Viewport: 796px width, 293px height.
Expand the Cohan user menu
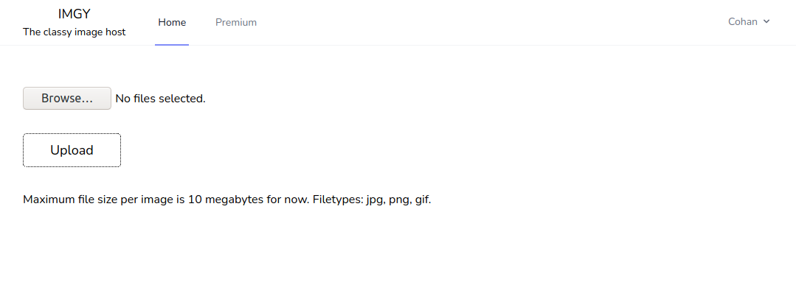[749, 21]
